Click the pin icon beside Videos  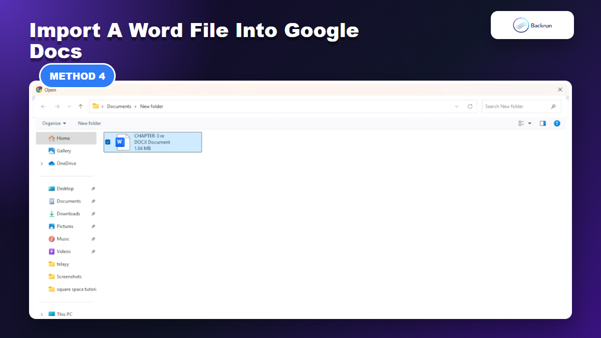click(93, 251)
